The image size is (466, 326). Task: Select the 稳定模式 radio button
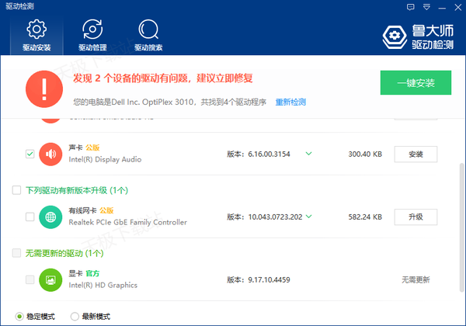[x=19, y=316]
